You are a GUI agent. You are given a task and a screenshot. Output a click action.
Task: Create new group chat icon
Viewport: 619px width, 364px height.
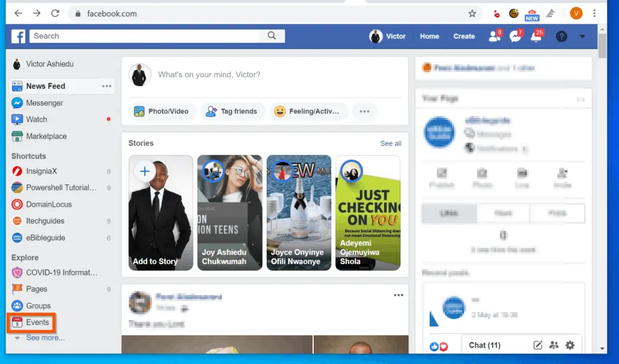[554, 345]
